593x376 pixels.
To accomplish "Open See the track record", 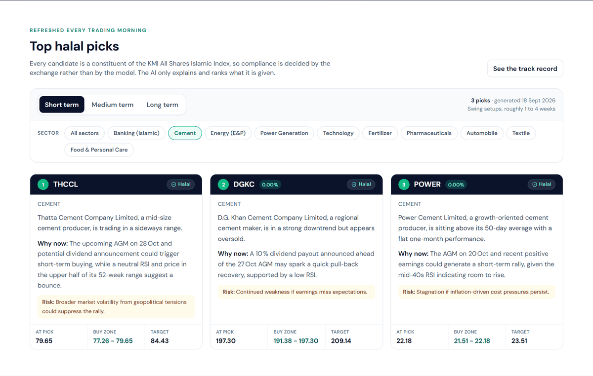I will [525, 69].
